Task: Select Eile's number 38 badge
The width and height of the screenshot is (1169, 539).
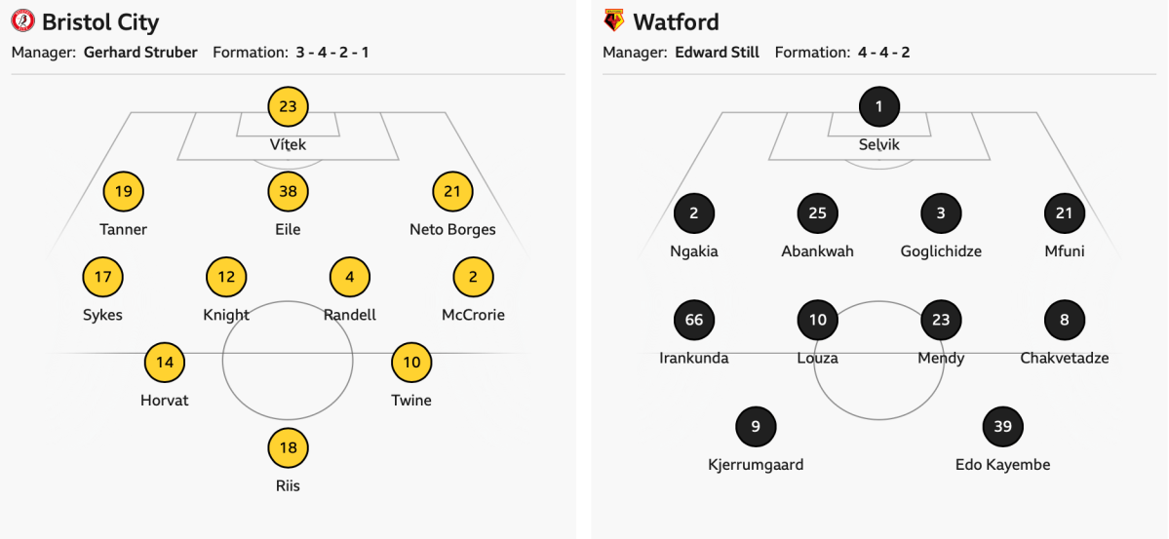Action: tap(288, 192)
